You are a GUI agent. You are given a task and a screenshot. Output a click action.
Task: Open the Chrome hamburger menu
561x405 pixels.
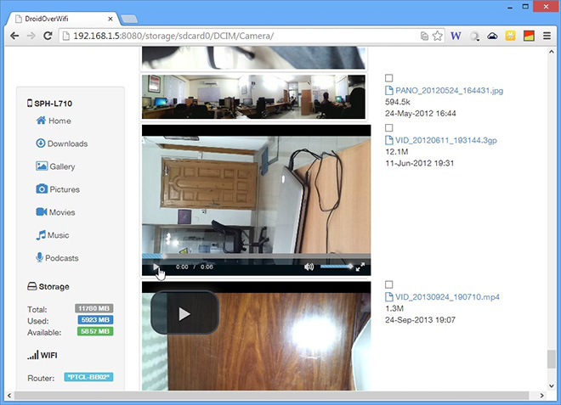547,36
